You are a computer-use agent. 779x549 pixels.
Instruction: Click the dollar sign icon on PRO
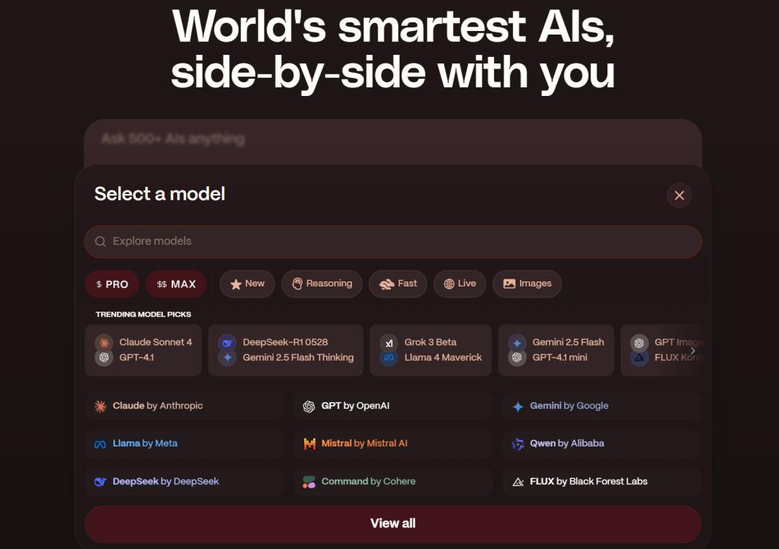(99, 284)
